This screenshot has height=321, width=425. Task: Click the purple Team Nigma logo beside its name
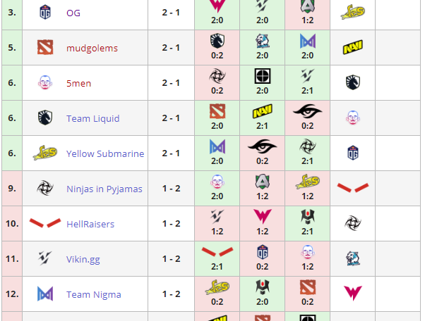pos(45,294)
